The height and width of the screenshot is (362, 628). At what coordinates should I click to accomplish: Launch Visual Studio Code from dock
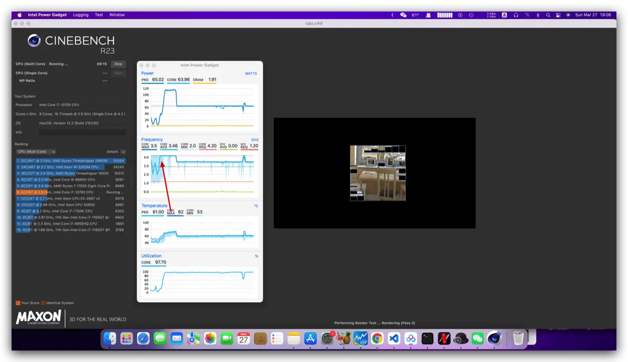394,339
